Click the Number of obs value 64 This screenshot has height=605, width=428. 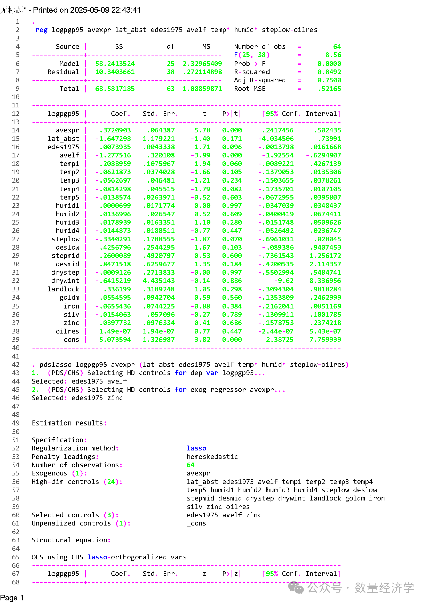[337, 47]
